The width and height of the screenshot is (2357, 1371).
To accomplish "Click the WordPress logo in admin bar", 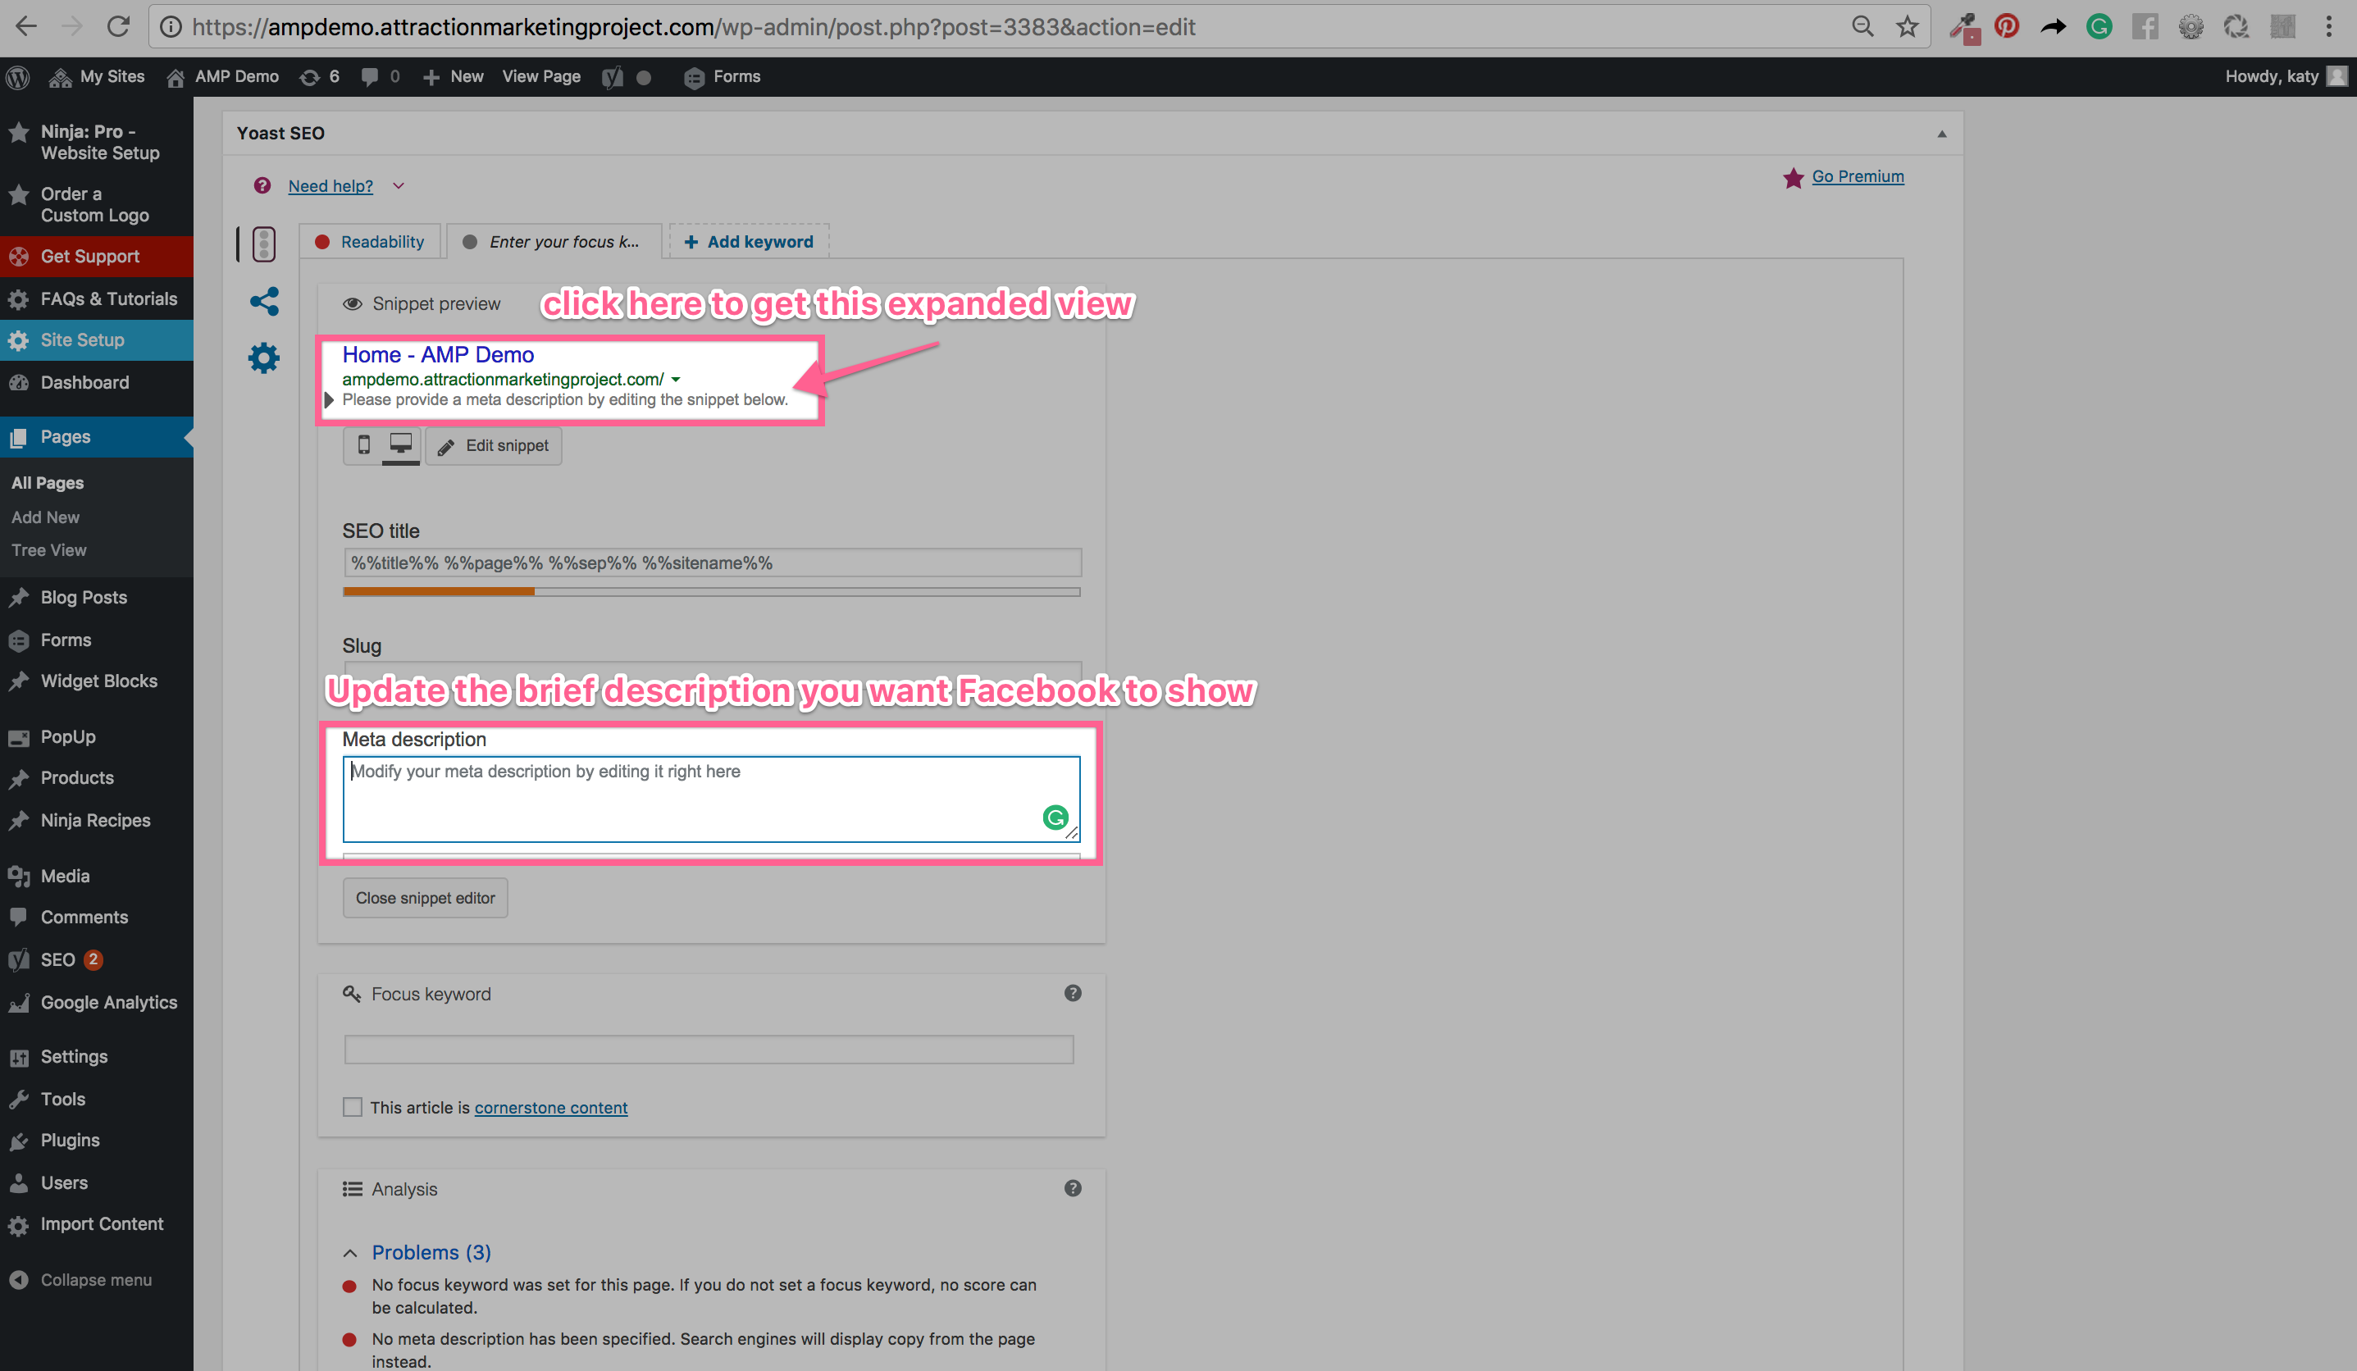I will coord(18,77).
